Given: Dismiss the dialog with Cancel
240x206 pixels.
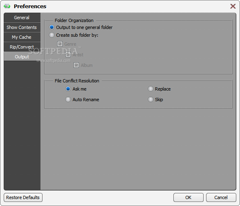Looking at the screenshot, I should click(x=221, y=197).
